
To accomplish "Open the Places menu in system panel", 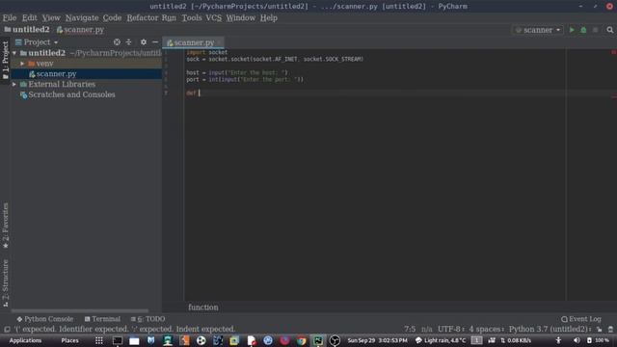I will [x=69, y=340].
